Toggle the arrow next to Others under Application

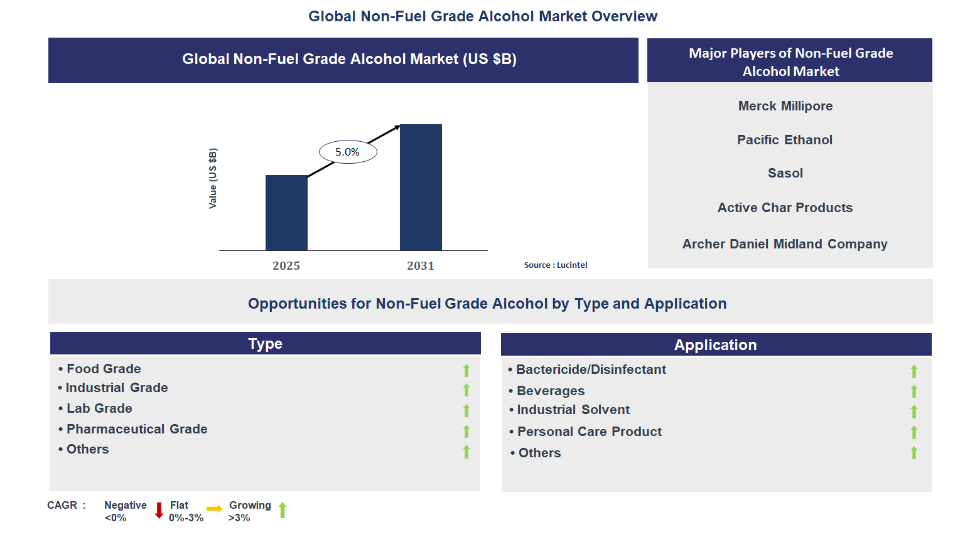pyautogui.click(x=914, y=452)
